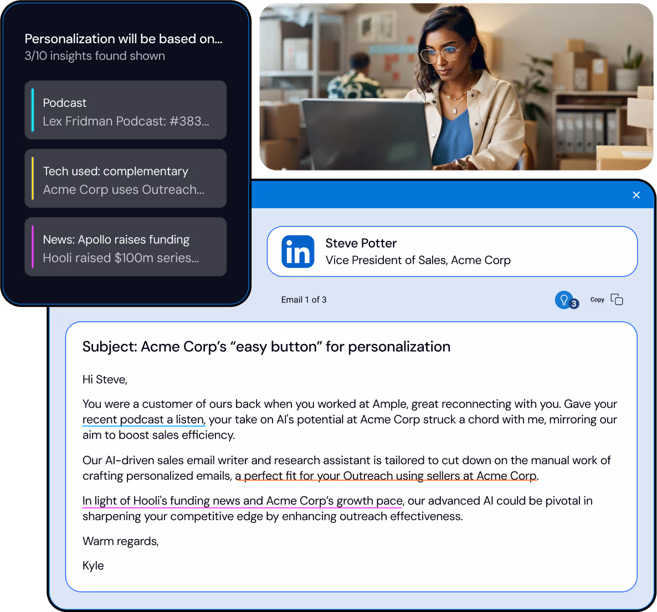Click 'Vice President of Sales, Acme Corp' text

(418, 260)
